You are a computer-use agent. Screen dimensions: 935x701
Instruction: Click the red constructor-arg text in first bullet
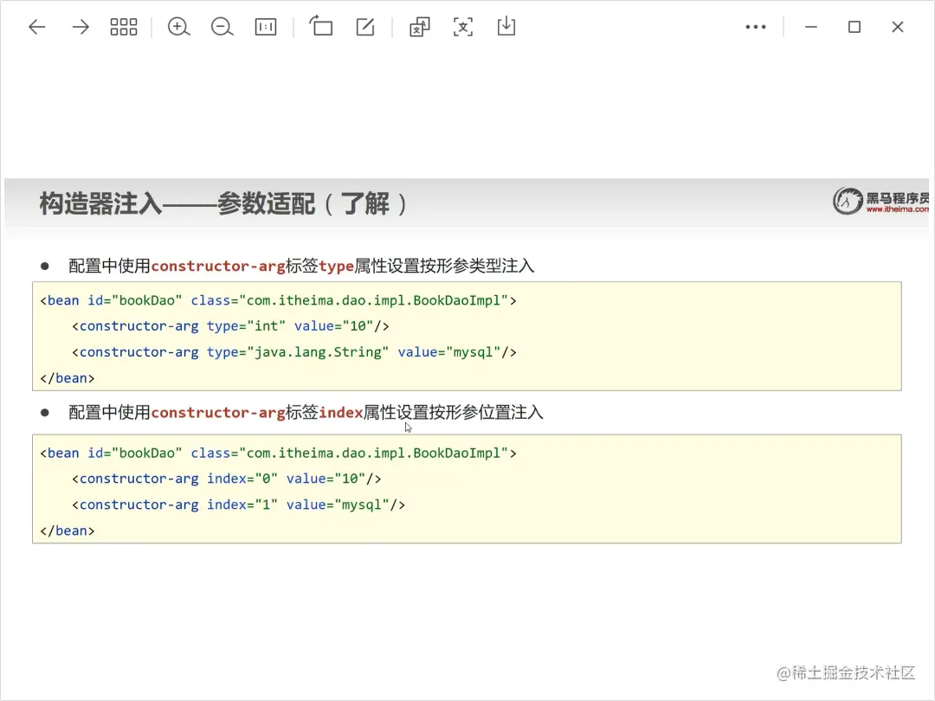pos(218,267)
